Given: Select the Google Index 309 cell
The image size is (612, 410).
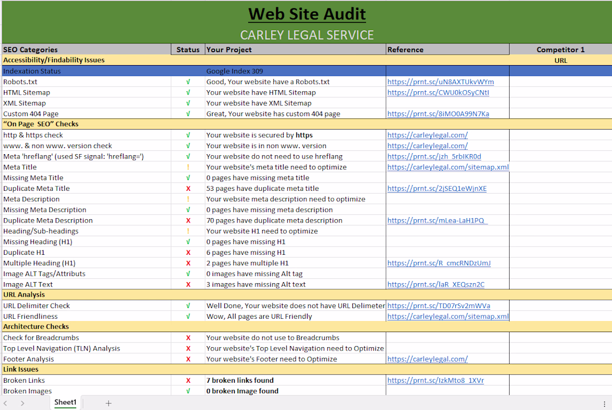Looking at the screenshot, I should click(x=295, y=71).
